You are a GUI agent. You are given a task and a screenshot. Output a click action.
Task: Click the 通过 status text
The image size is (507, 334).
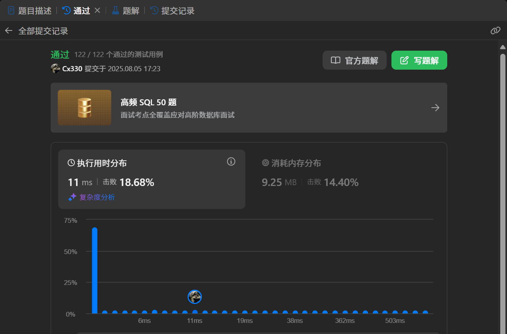(x=60, y=55)
